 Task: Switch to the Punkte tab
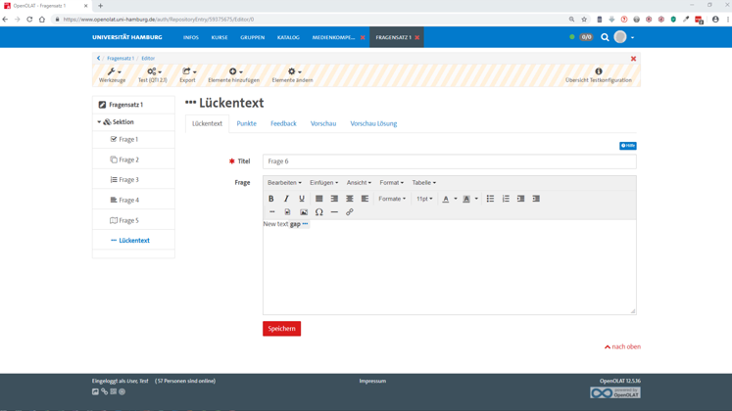(246, 123)
